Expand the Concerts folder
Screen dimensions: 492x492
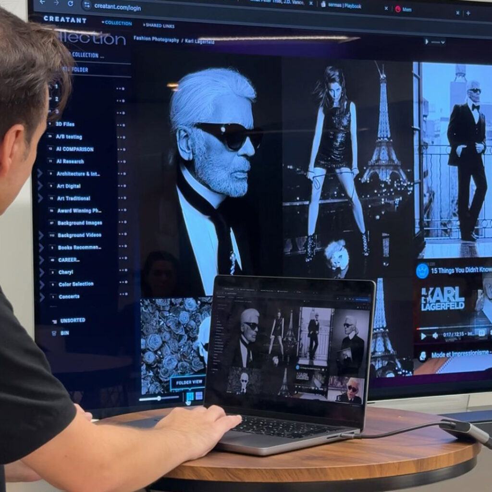coord(42,297)
